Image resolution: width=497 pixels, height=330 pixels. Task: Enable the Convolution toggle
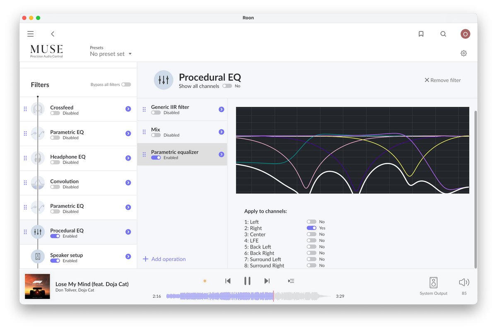click(x=55, y=187)
